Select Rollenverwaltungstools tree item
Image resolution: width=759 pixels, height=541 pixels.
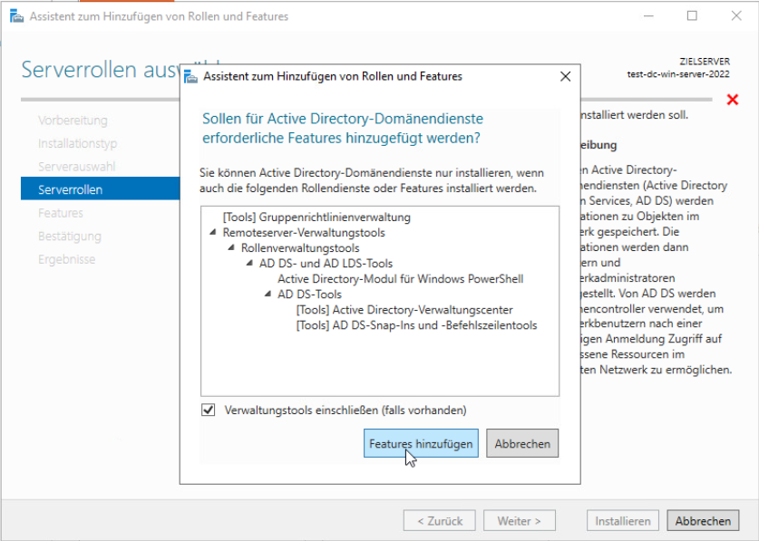coord(300,248)
